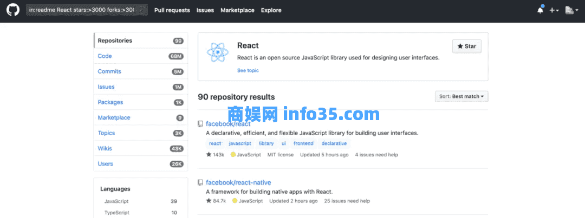Open the 4 issues need help link
Image resolution: width=585 pixels, height=218 pixels.
coord(376,155)
